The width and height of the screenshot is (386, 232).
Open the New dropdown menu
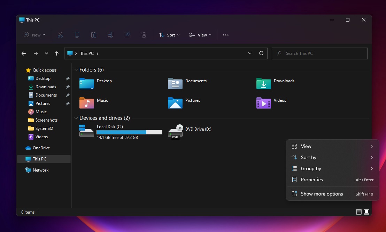34,35
